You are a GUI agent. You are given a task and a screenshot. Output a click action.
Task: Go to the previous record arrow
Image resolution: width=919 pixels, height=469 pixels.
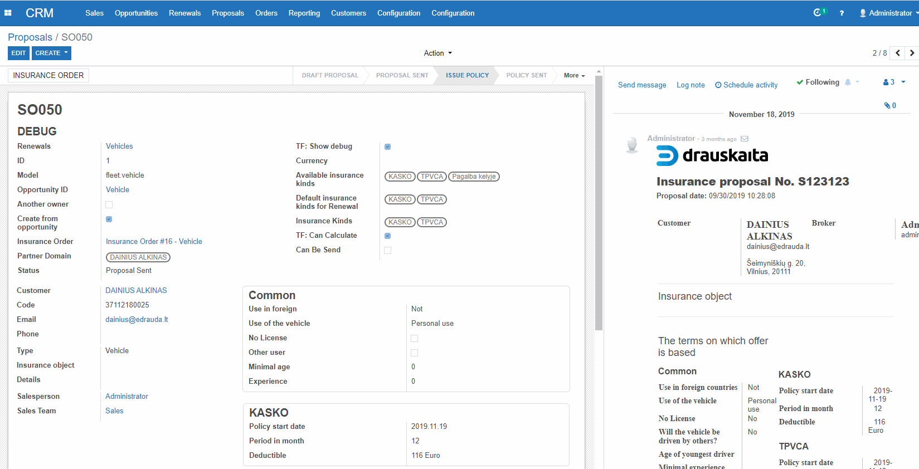coord(897,53)
